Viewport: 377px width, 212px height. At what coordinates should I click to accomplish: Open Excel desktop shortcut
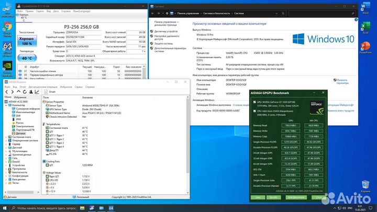point(365,28)
